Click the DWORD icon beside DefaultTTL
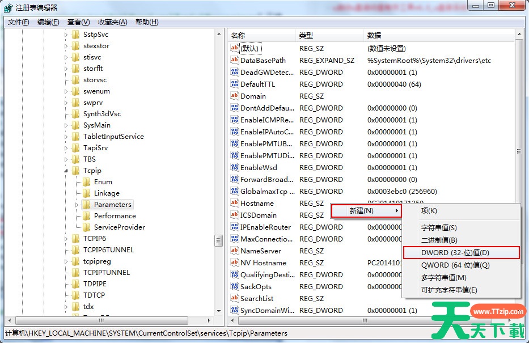The height and width of the screenshot is (343, 529). pos(235,84)
